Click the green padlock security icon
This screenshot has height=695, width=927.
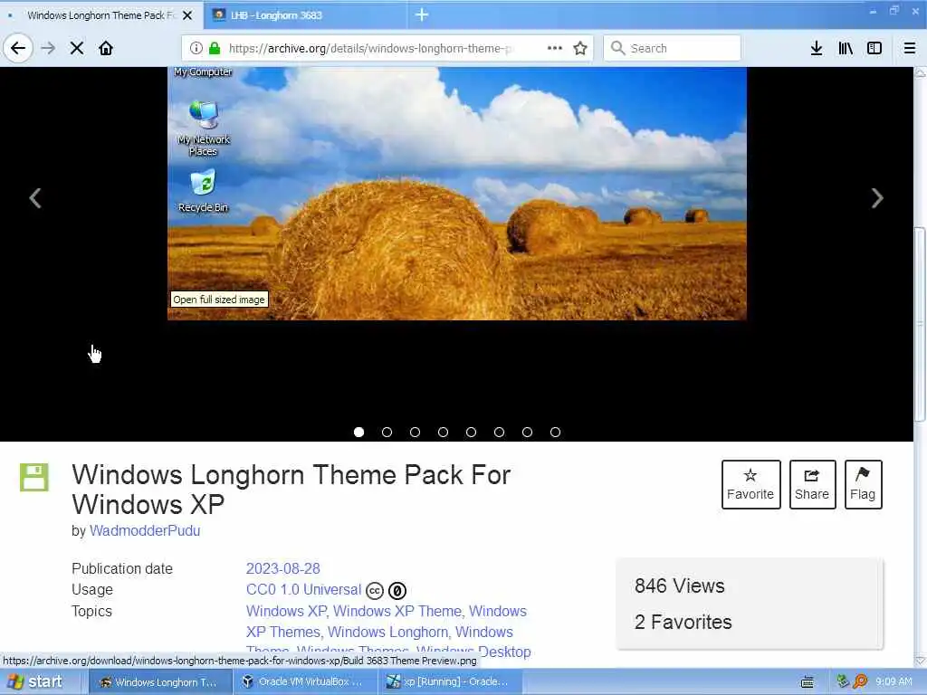click(215, 48)
